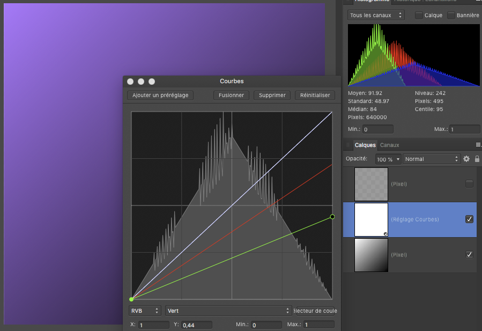482x331 pixels.
Task: Open the Calques panel options menu icon
Action: tap(478, 145)
